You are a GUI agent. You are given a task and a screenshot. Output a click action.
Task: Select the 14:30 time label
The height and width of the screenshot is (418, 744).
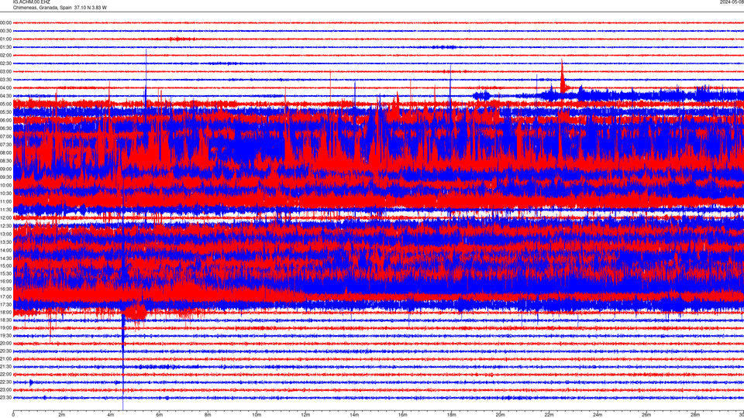pos(5,259)
